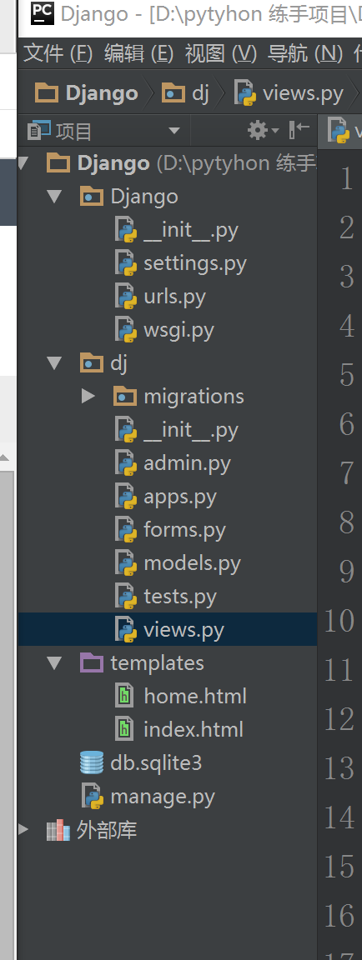The image size is (362, 960).
Task: Collapse the inner Django package folder
Action: click(55, 197)
